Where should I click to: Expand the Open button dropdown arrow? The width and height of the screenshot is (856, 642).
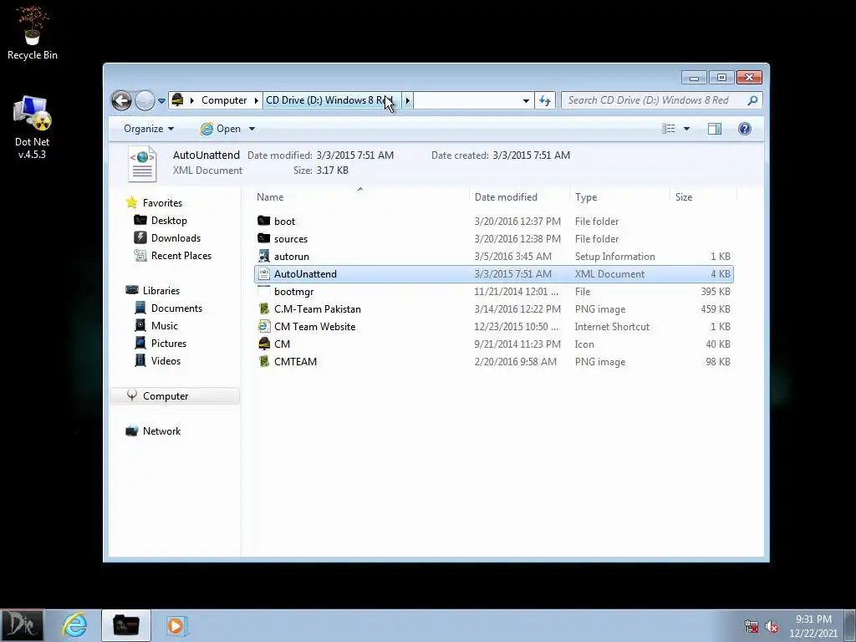252,129
